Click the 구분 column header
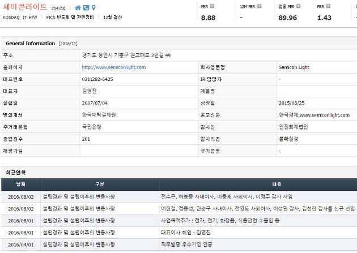 click(x=100, y=185)
